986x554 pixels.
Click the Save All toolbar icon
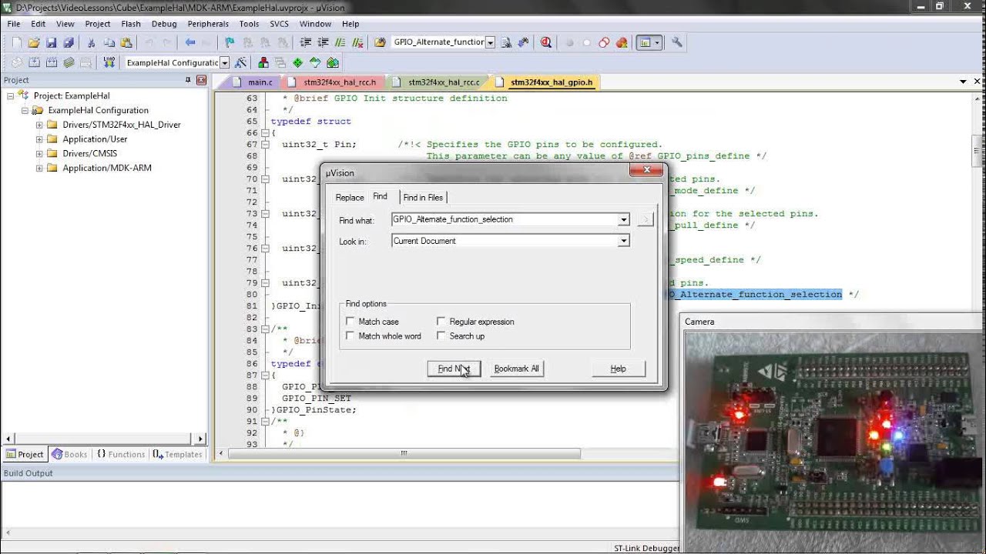click(x=68, y=43)
